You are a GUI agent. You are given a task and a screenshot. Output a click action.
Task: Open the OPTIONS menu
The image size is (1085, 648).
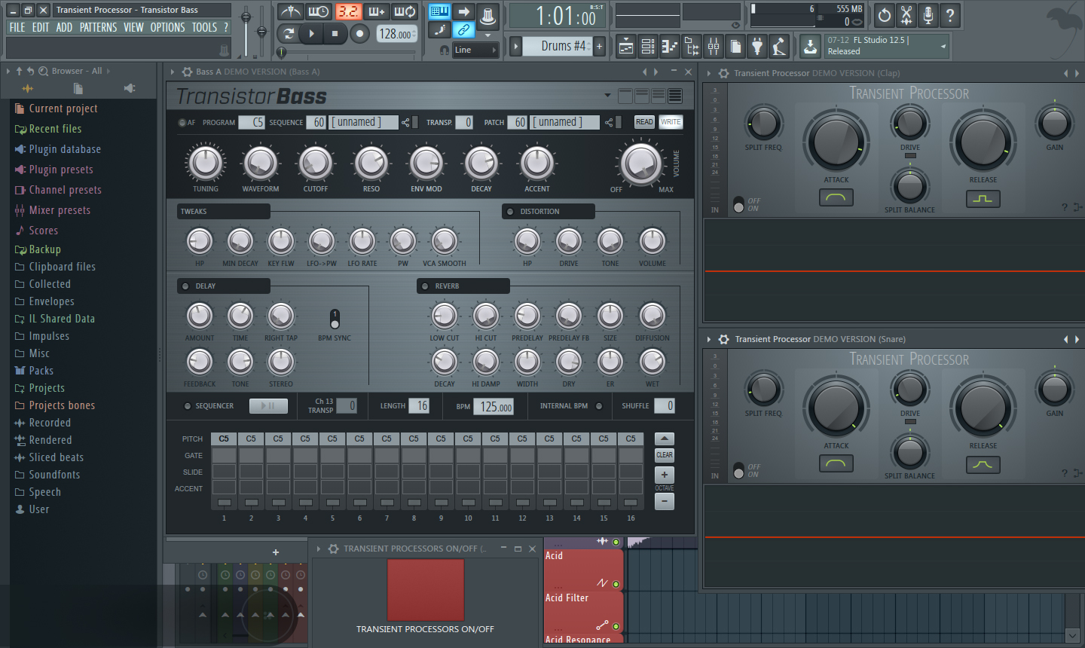point(167,27)
